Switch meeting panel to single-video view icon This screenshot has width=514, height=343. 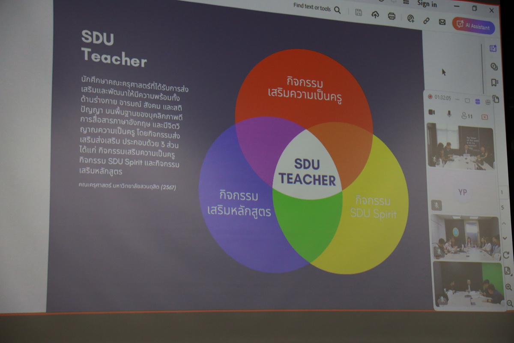467,101
